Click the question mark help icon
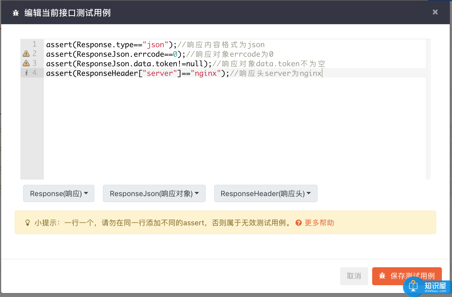The width and height of the screenshot is (452, 297). coord(299,223)
